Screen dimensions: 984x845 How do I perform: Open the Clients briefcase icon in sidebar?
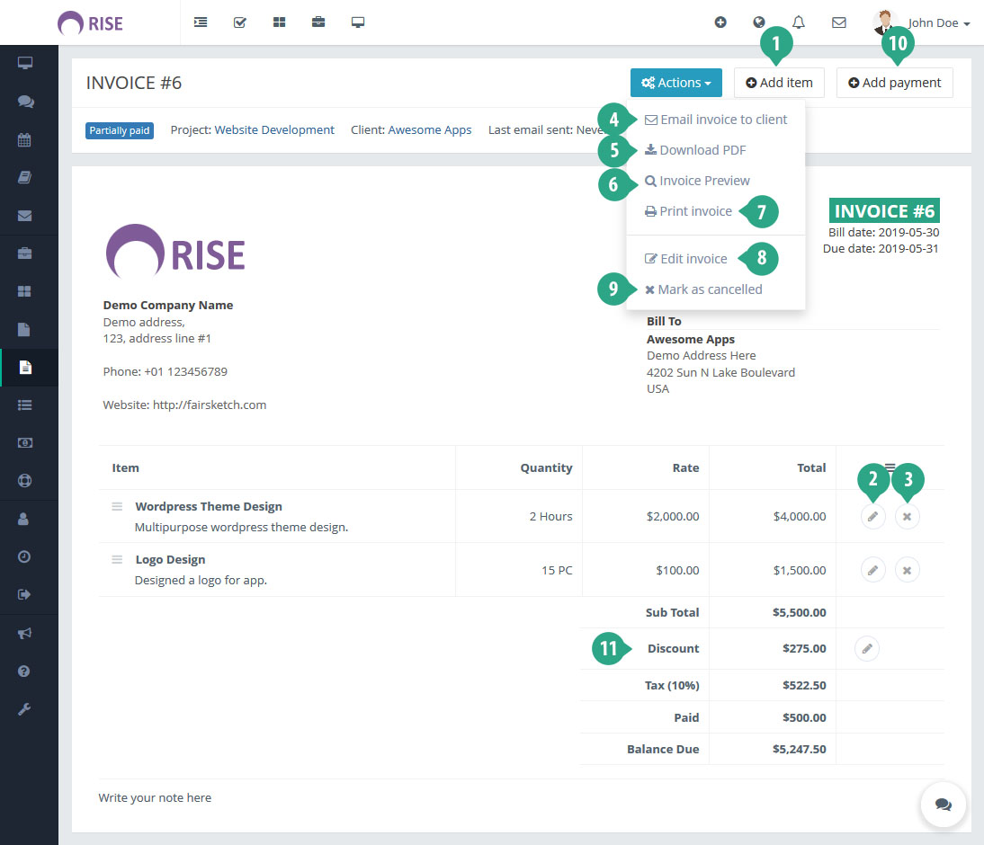click(x=27, y=253)
